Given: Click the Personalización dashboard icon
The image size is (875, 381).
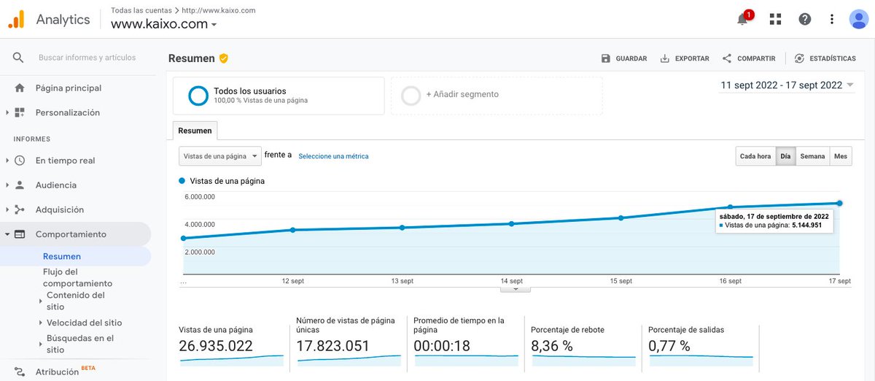Looking at the screenshot, I should 20,113.
